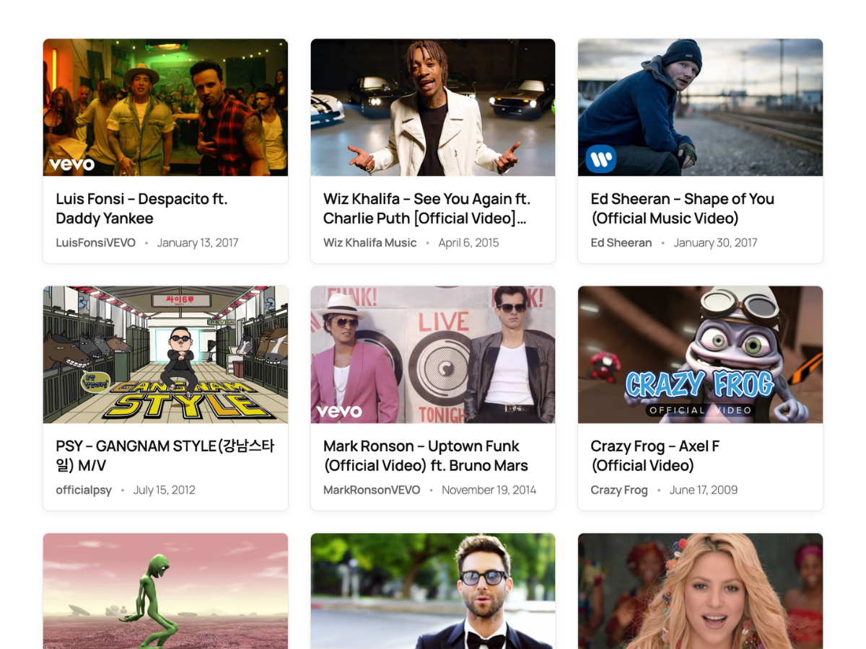Open the Crazy Frog Axel F thumbnail

pos(700,355)
